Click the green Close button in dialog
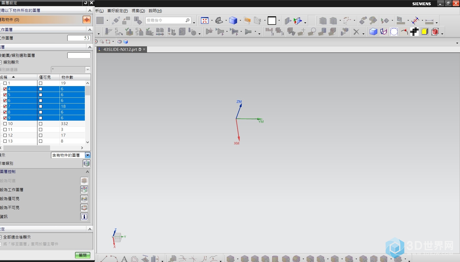460x262 pixels. pyautogui.click(x=83, y=255)
